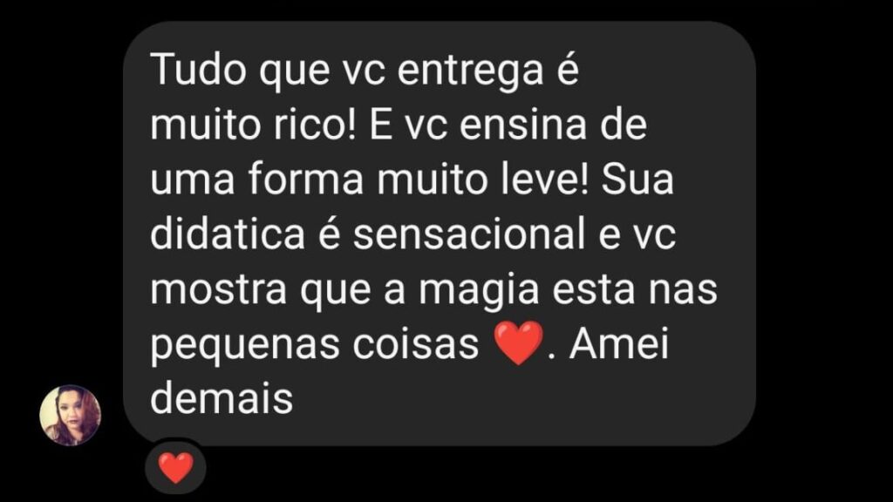Image resolution: width=893 pixels, height=502 pixels.
Task: Select the word 'Amei' after the heart
Action: pyautogui.click(x=619, y=343)
